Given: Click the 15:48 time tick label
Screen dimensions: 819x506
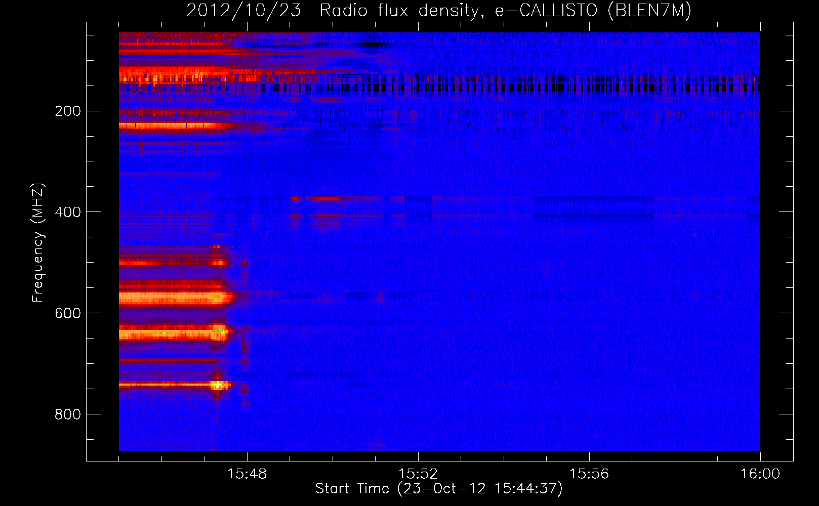Looking at the screenshot, I should [x=247, y=474].
